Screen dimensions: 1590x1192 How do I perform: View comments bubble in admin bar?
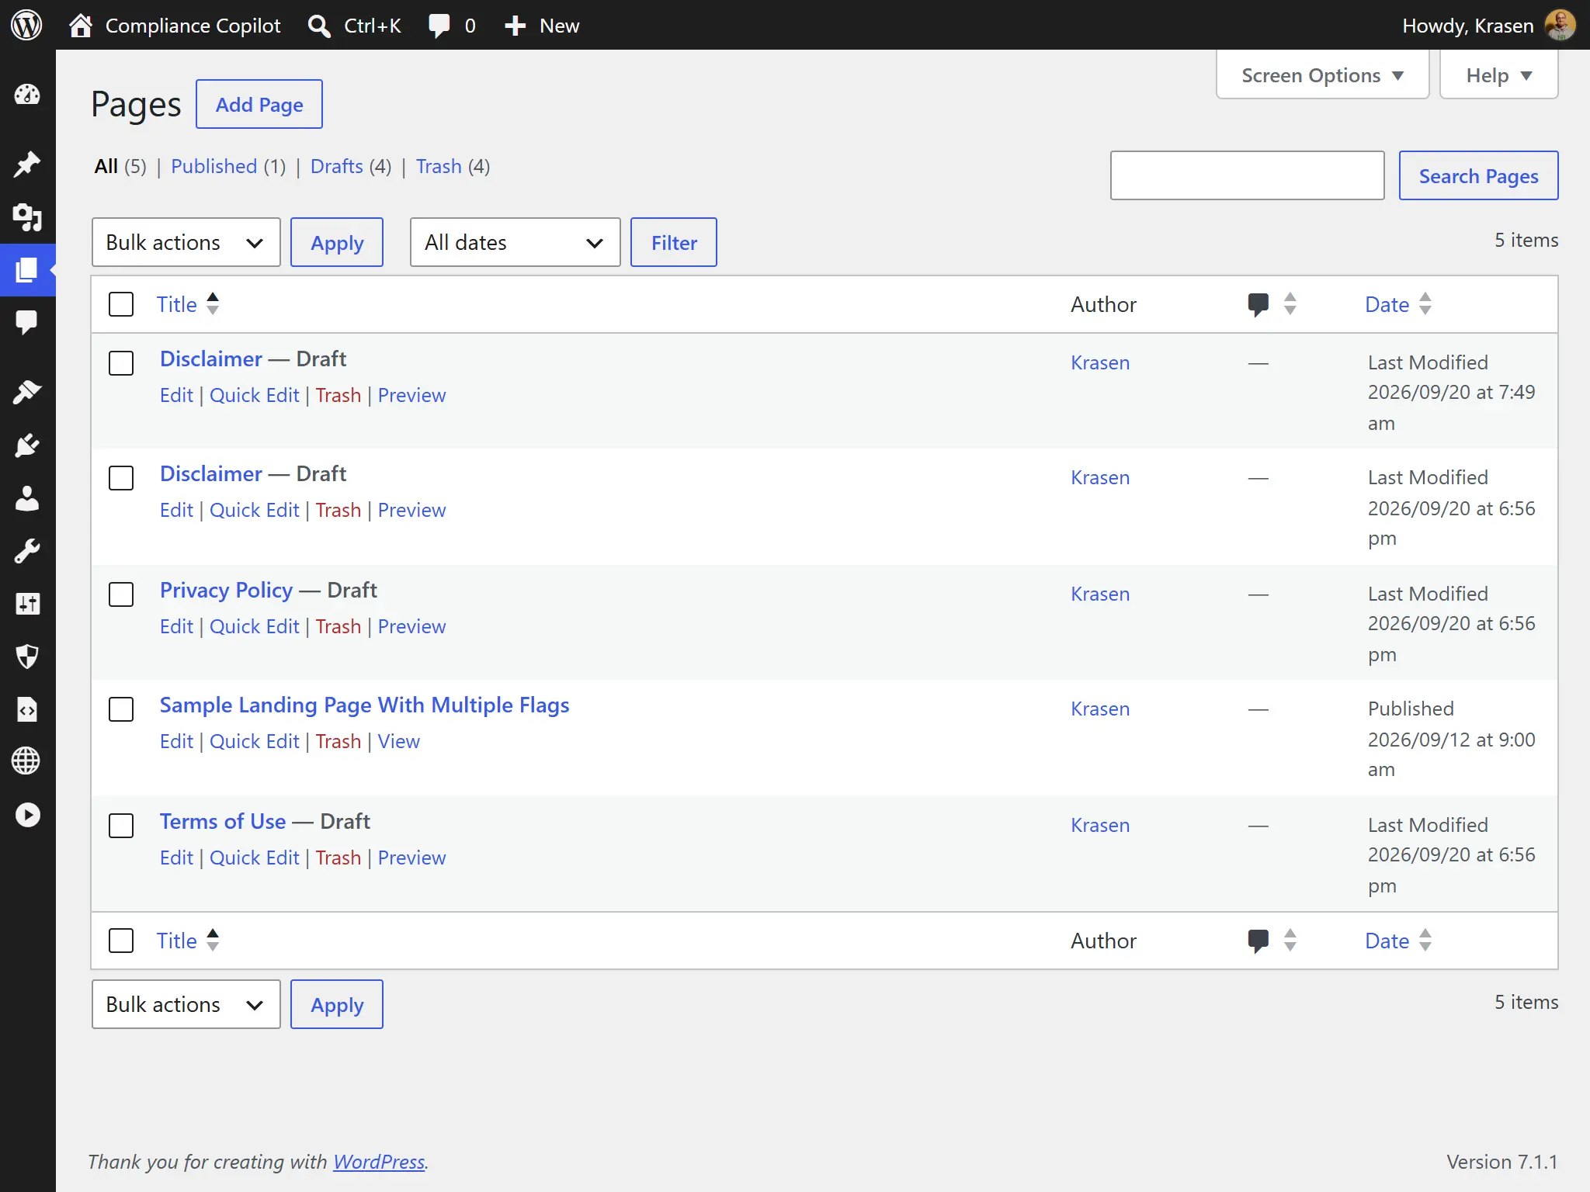452,26
